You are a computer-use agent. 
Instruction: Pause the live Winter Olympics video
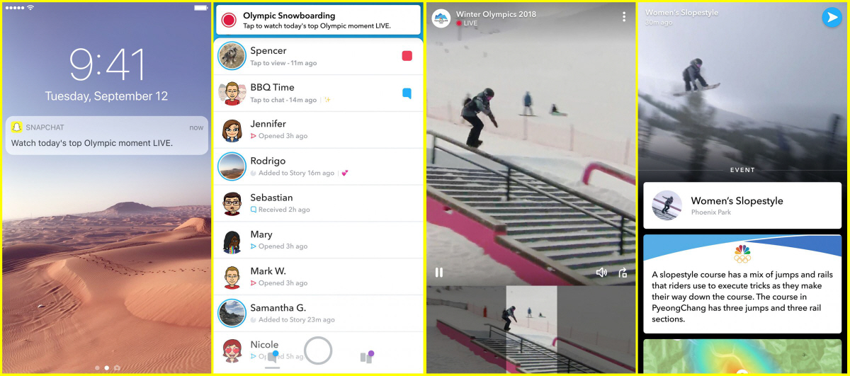click(439, 272)
